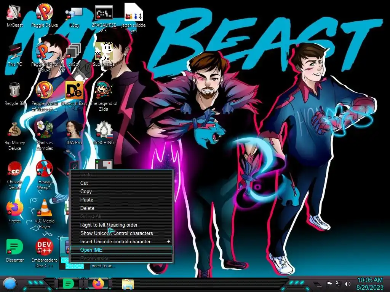Select the Peggle Nights Deluxe icon
This screenshot has width=390, height=292.
[44, 57]
